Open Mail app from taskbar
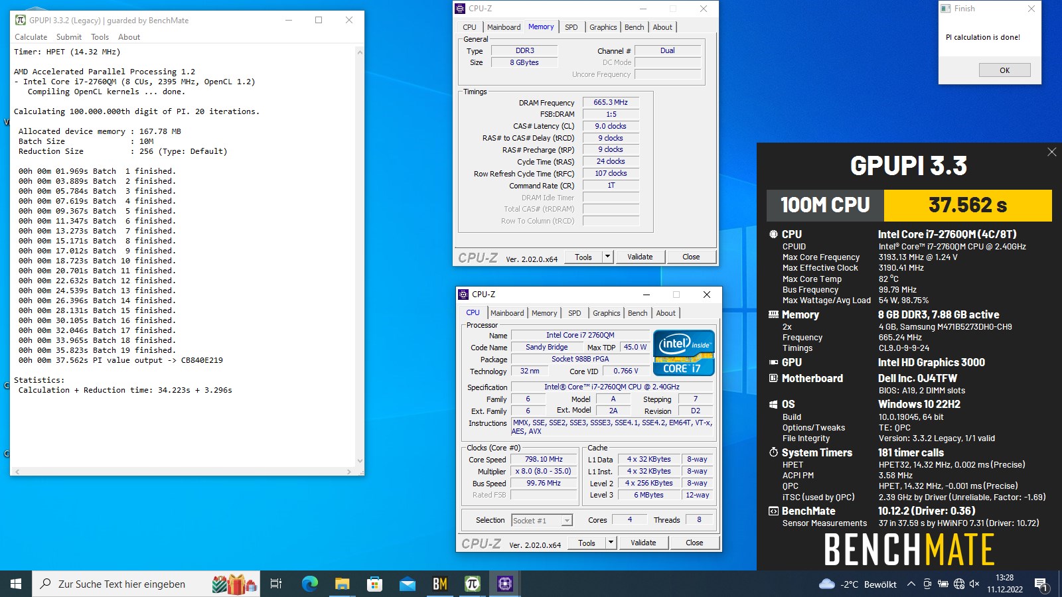The width and height of the screenshot is (1062, 597). click(x=407, y=584)
